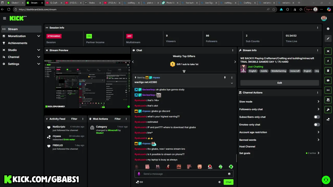
Task: Open a new browser tab
Action: (299, 3)
